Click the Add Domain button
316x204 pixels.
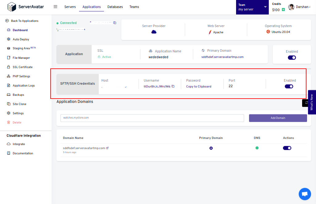pos(278,118)
